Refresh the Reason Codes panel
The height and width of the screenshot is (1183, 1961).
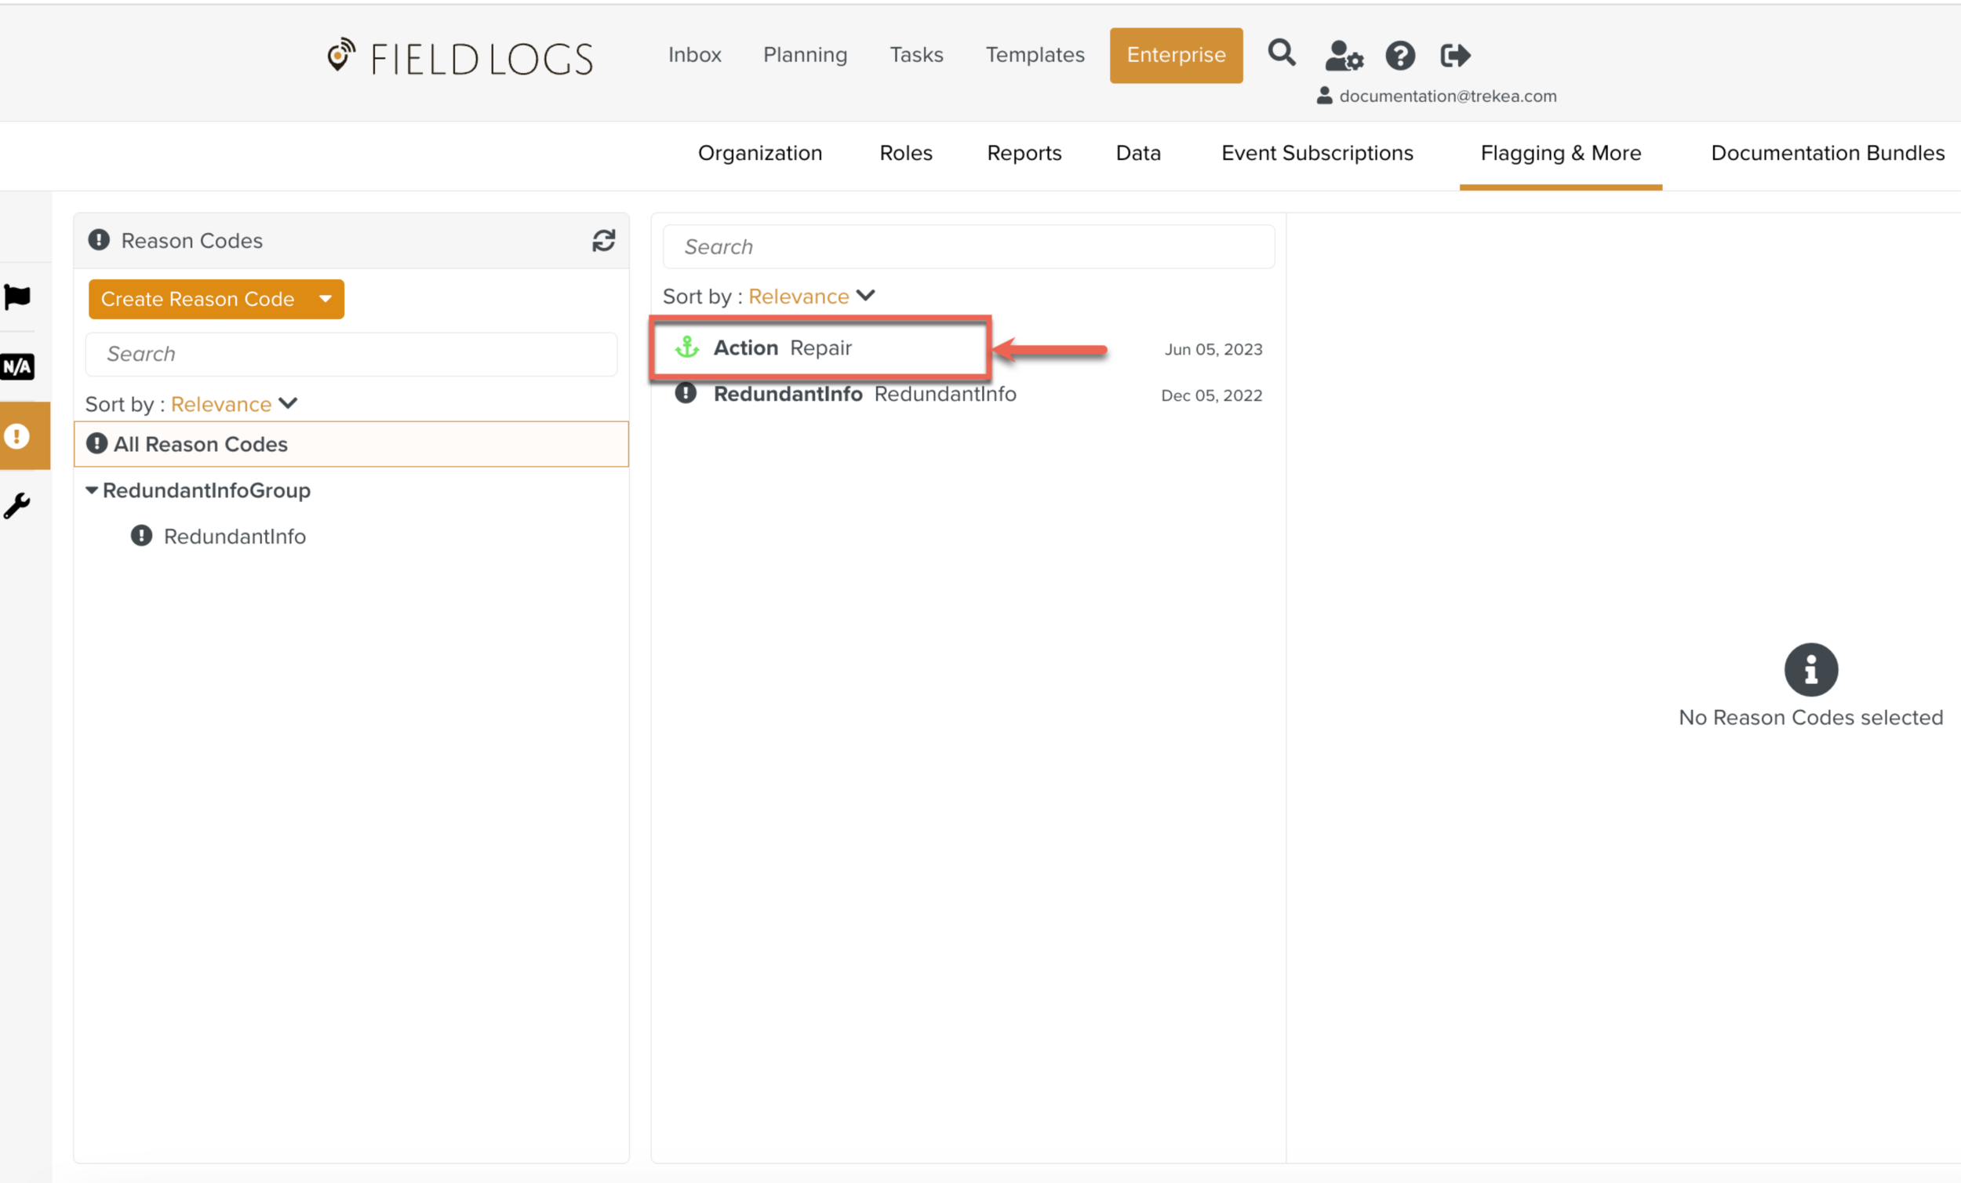603,240
